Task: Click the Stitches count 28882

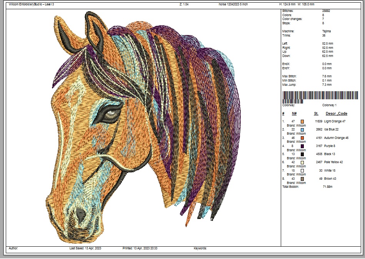Action: click(326, 11)
